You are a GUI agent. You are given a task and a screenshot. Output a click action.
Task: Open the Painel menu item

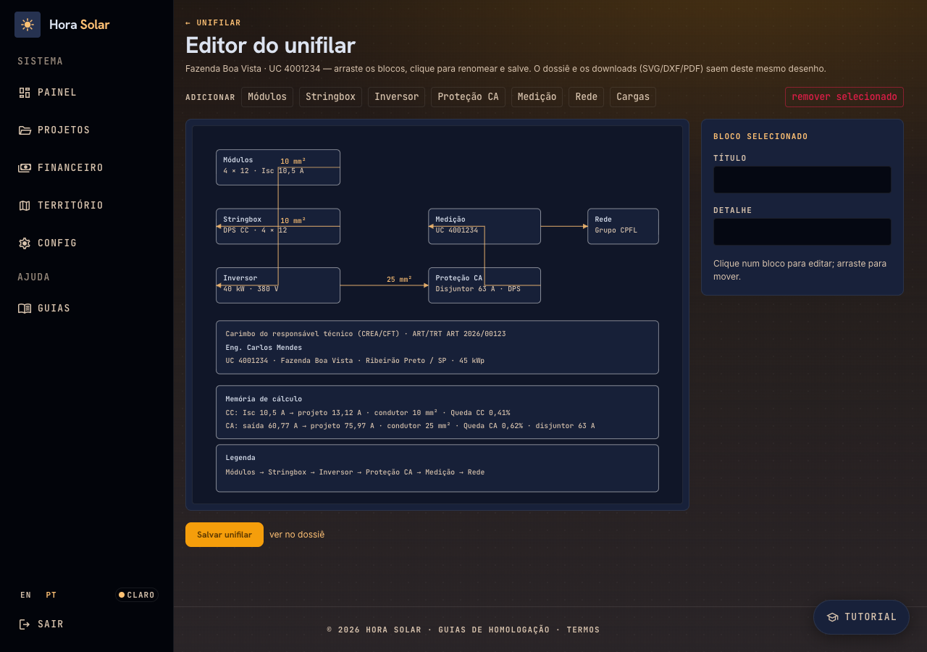(x=87, y=93)
